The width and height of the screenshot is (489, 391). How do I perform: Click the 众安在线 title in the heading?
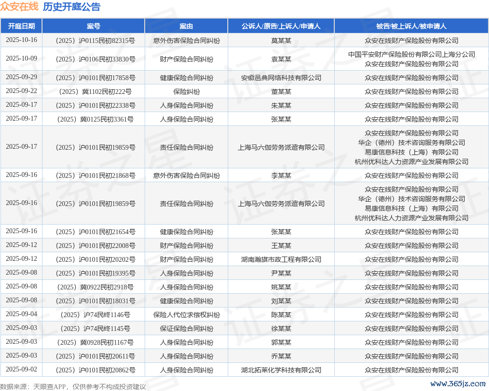click(x=19, y=7)
